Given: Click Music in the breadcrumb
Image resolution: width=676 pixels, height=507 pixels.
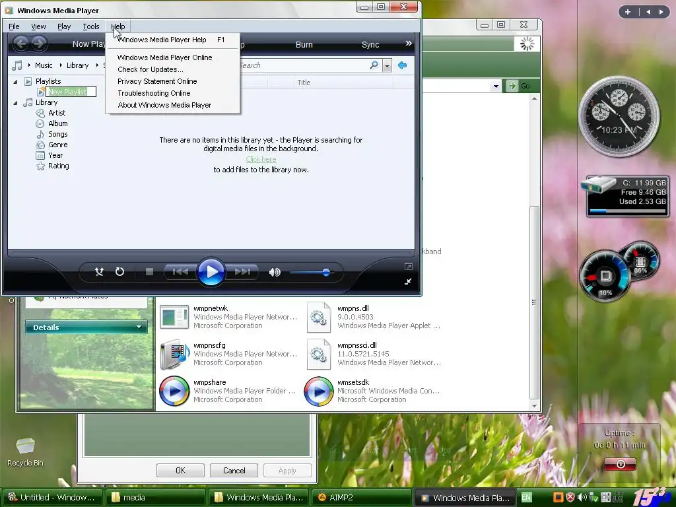Looking at the screenshot, I should pos(44,65).
